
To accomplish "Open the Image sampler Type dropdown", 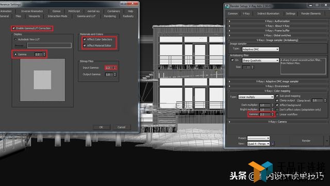I will (x=260, y=49).
